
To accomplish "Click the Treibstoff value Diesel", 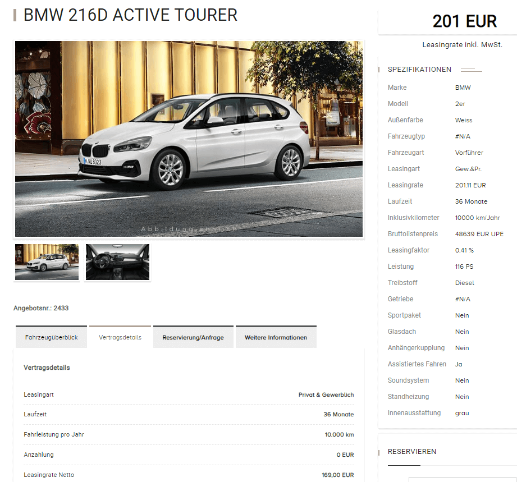I will click(x=465, y=283).
